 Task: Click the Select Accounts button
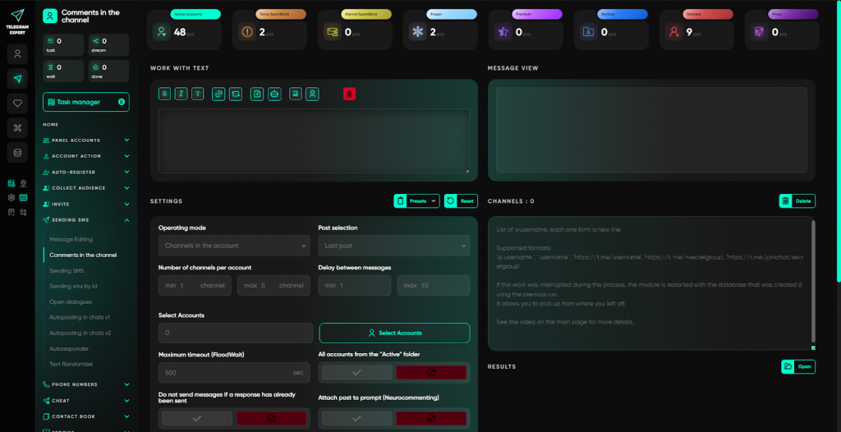(394, 333)
